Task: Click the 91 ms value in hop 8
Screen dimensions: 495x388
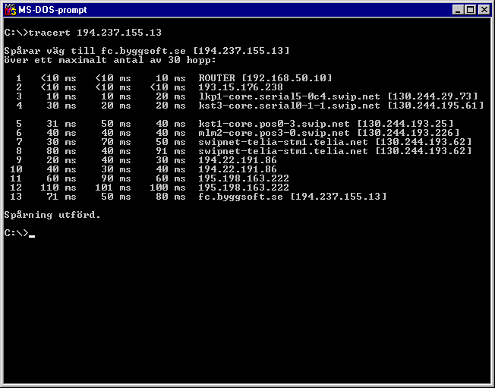Action: coord(171,151)
